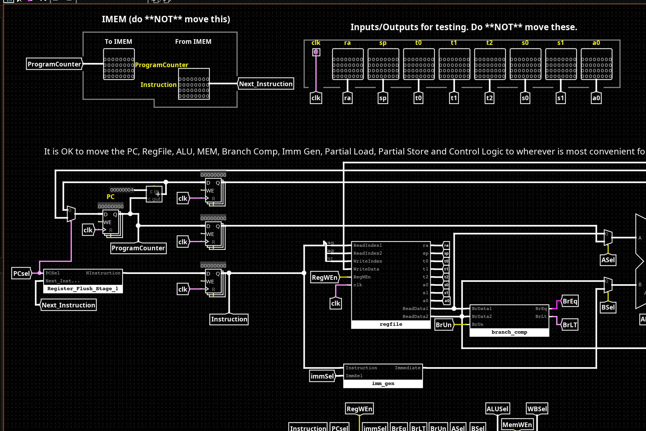
Task: Toggle the clk input pin
Action: click(316, 52)
